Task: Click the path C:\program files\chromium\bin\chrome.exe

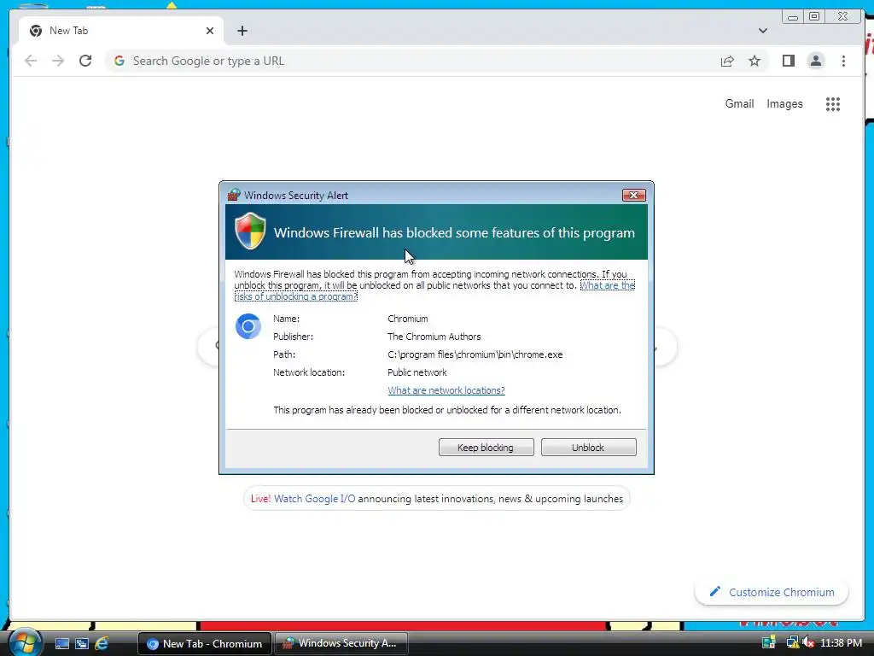Action: tap(475, 354)
